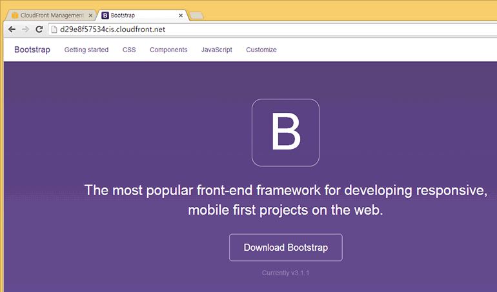Click the browser back arrow
Screen dimensions: 497x292
pyautogui.click(x=12, y=30)
